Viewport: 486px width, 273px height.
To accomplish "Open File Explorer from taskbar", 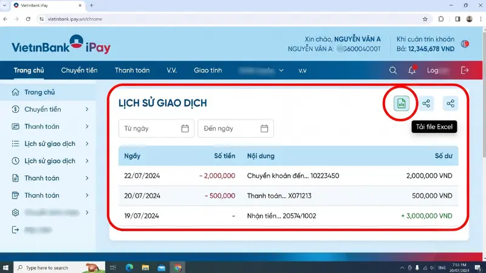I will click(x=145, y=268).
